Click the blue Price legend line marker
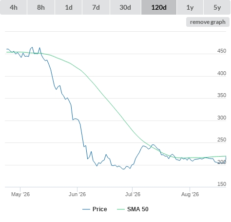 86,209
